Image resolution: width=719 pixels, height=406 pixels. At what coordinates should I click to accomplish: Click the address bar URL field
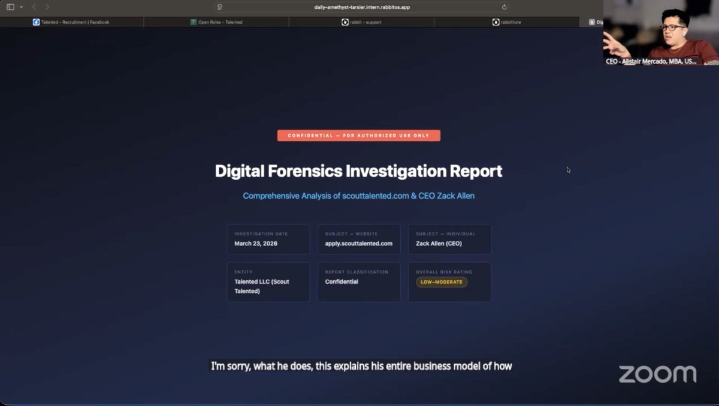click(362, 7)
